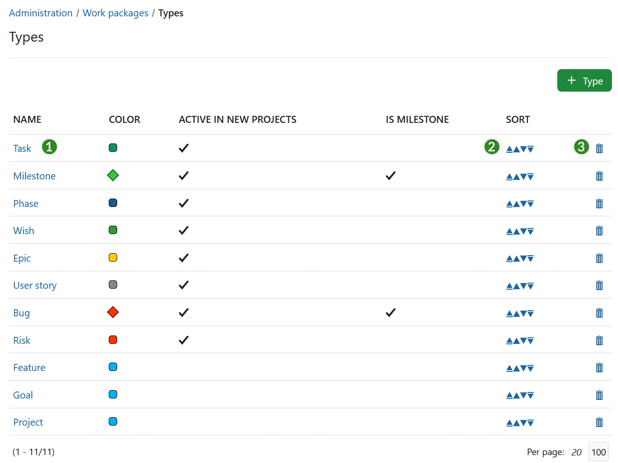Screen dimensions: 618x463
Task: Open the Epic type configuration
Action: pos(22,258)
